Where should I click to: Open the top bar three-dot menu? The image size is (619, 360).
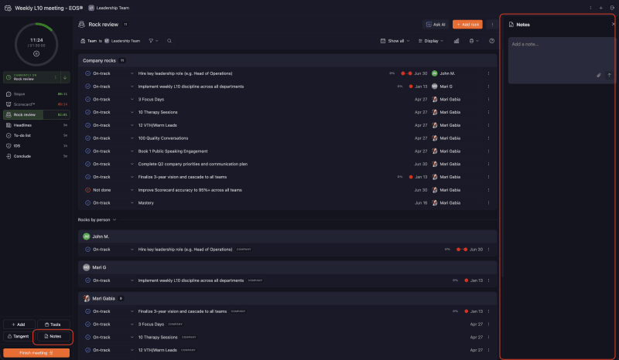click(590, 8)
